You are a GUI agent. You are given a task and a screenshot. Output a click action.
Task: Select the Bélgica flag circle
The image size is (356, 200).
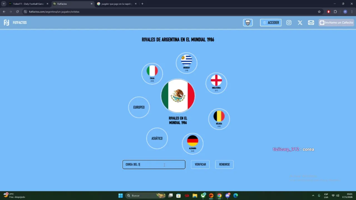click(219, 119)
